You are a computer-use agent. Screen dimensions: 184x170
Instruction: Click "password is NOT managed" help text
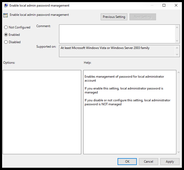click(x=103, y=104)
